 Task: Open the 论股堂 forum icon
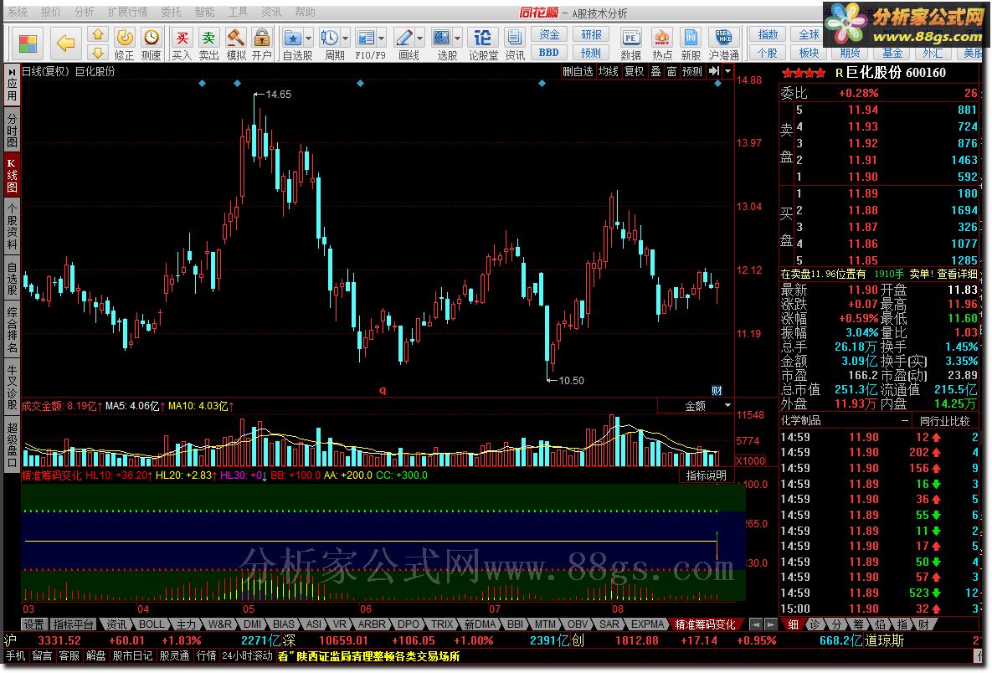pyautogui.click(x=483, y=44)
